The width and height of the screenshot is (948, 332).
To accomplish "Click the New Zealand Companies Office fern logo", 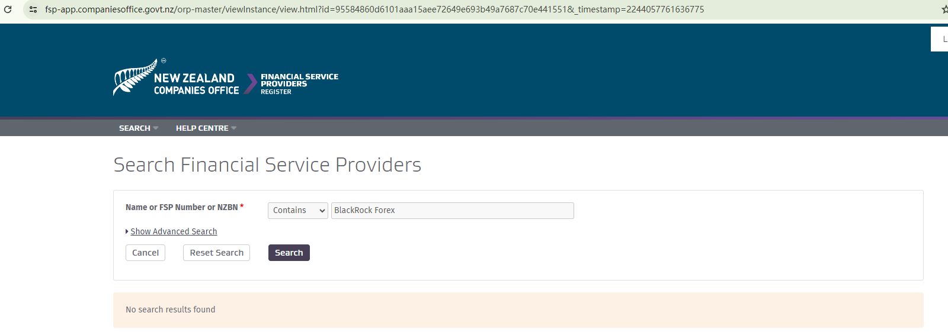I will 176,78.
